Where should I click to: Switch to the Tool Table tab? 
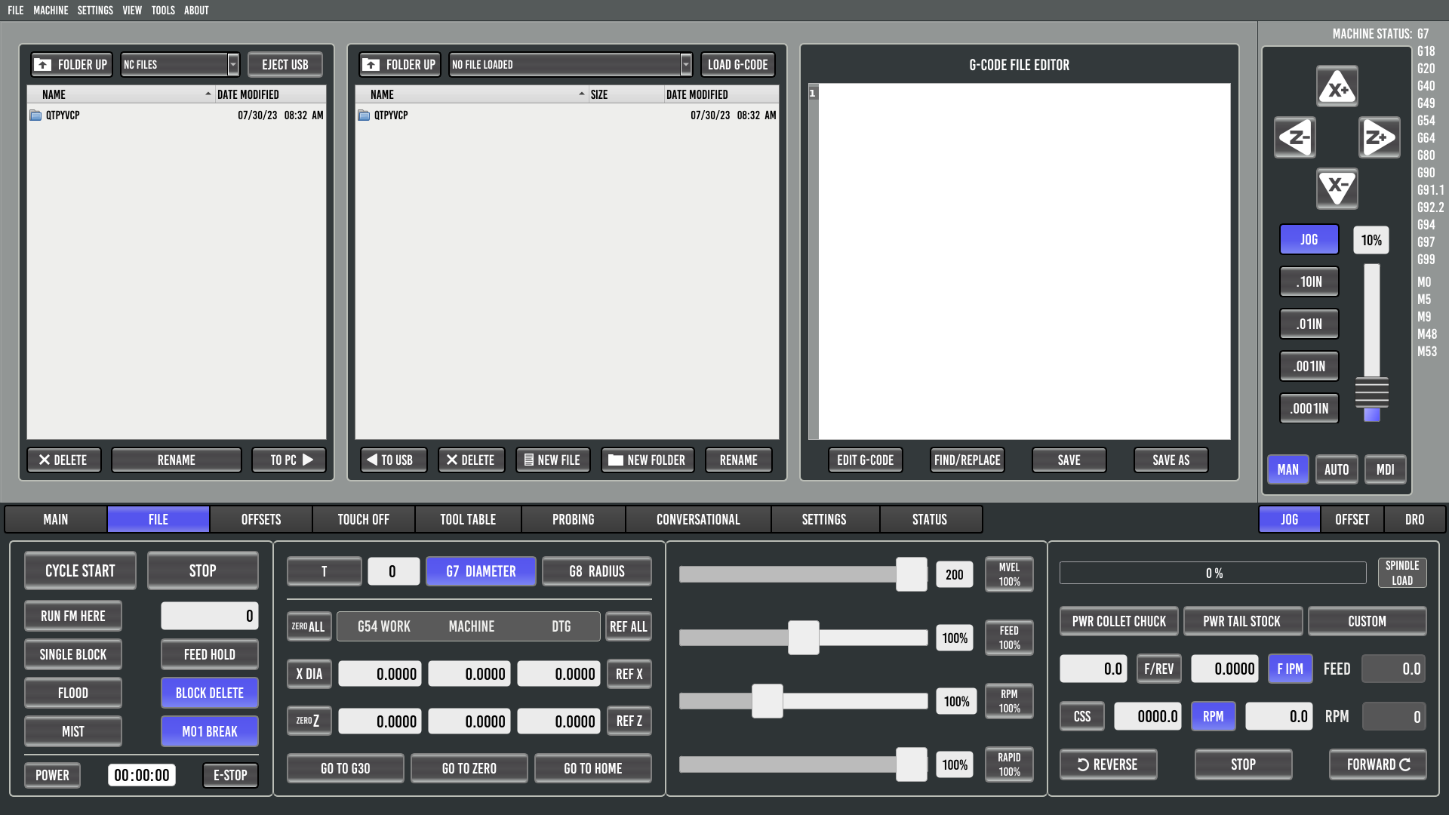[468, 519]
